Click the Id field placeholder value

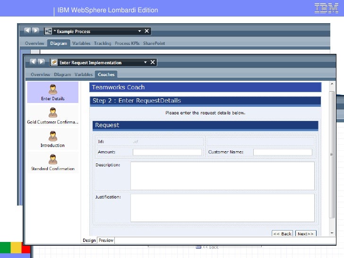pyautogui.click(x=135, y=142)
